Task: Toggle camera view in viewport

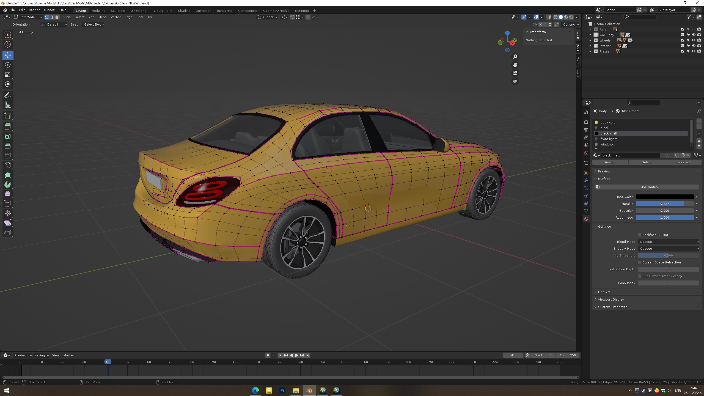Action: [x=515, y=73]
